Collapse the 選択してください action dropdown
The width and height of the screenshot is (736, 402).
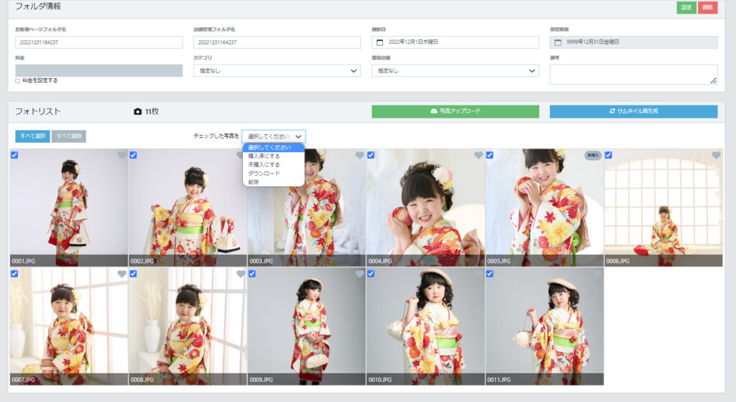[x=273, y=136]
